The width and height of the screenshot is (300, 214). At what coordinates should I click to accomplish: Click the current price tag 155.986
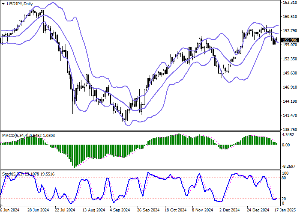pyautogui.click(x=291, y=40)
